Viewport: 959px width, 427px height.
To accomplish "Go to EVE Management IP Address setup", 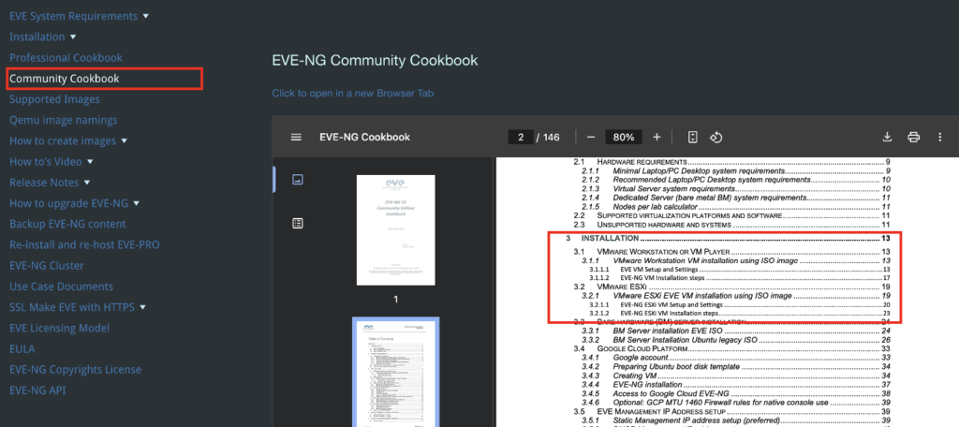I will tap(730, 412).
